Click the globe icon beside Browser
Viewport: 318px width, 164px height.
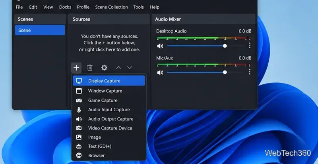coord(79,155)
